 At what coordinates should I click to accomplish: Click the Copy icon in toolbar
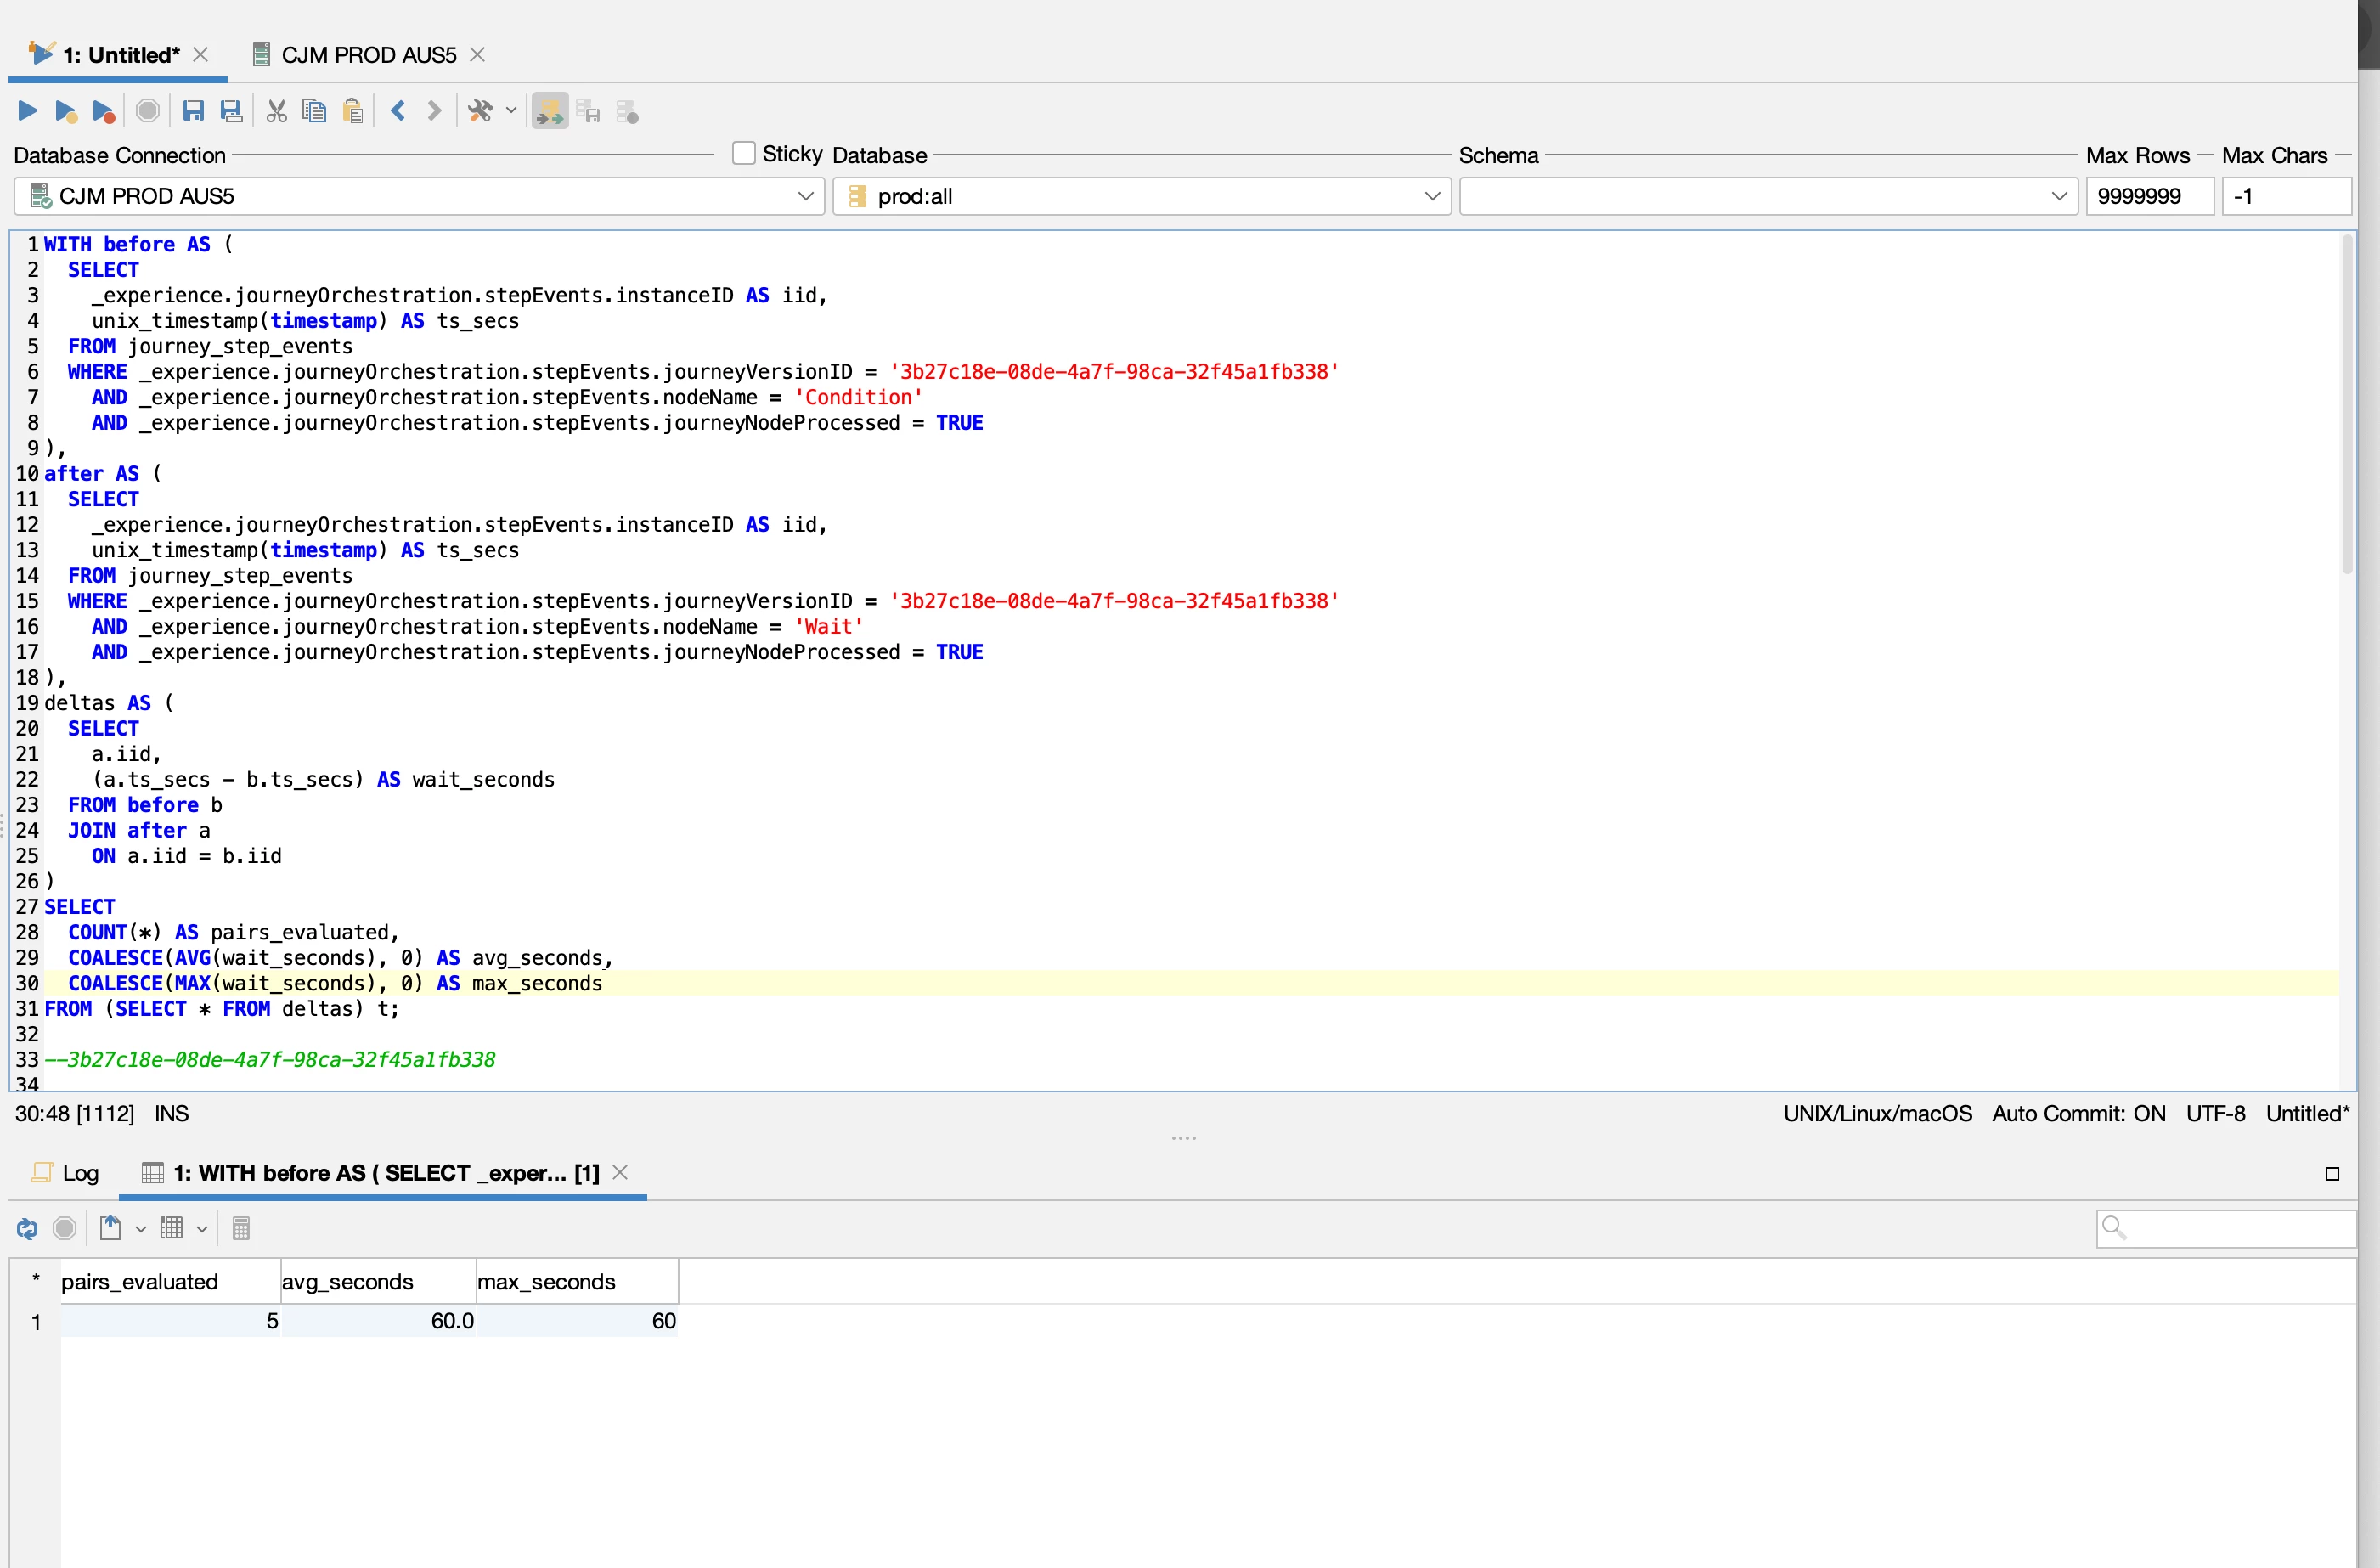[x=314, y=110]
